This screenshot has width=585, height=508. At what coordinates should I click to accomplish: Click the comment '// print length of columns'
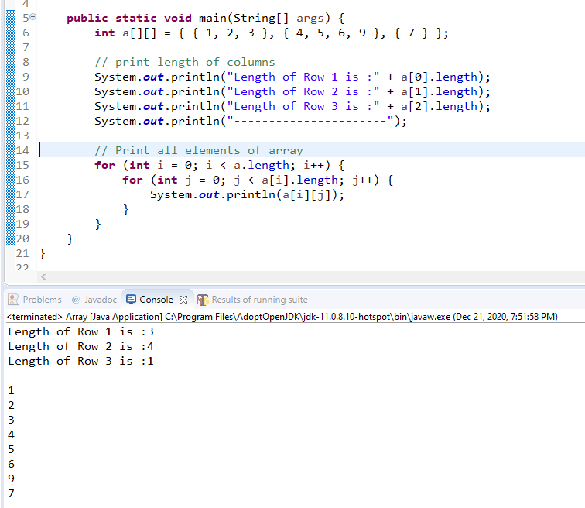185,62
